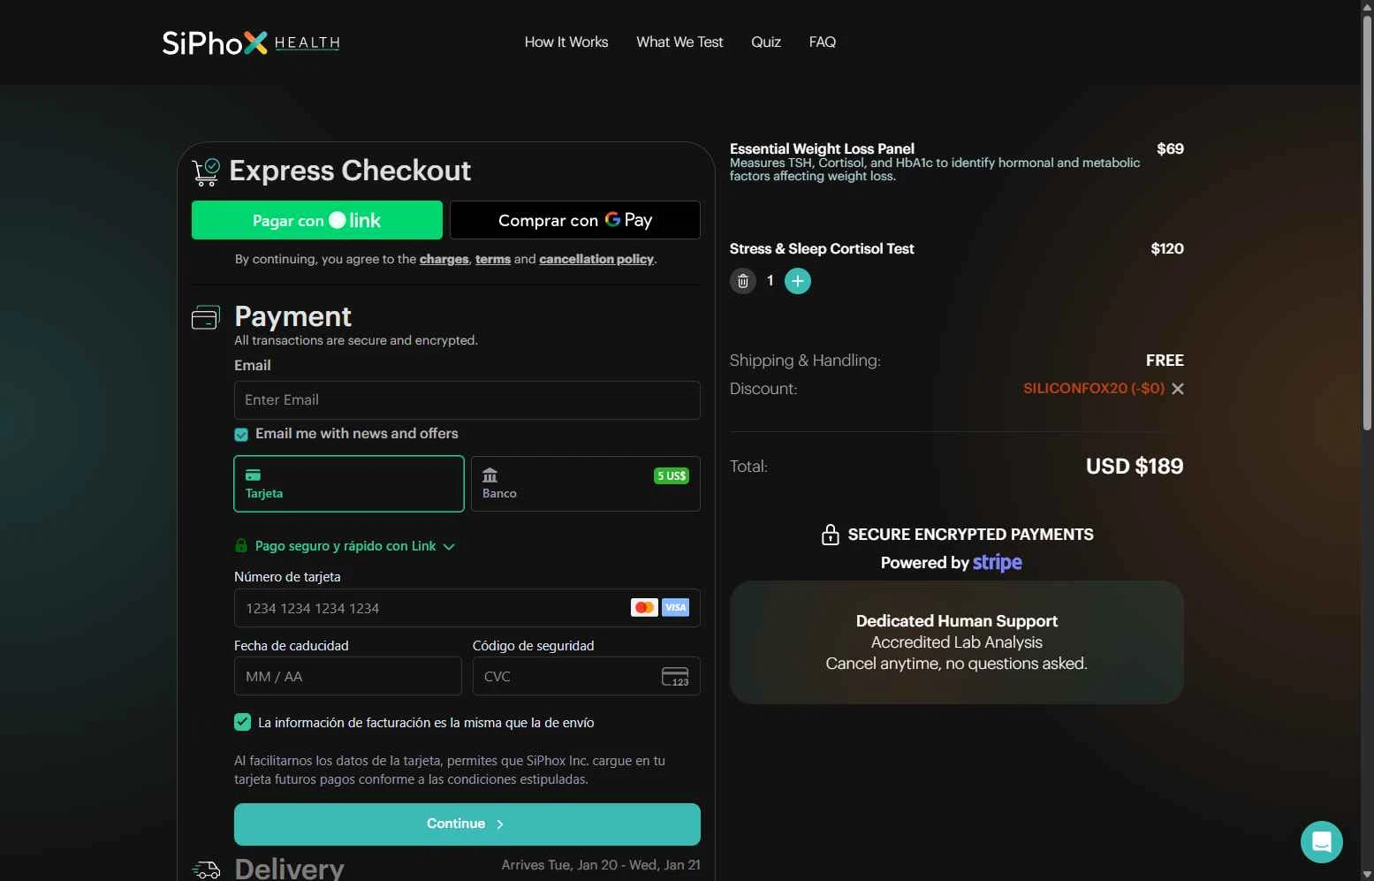Toggle billing same as shipping checkbox
The height and width of the screenshot is (881, 1374).
[242, 722]
